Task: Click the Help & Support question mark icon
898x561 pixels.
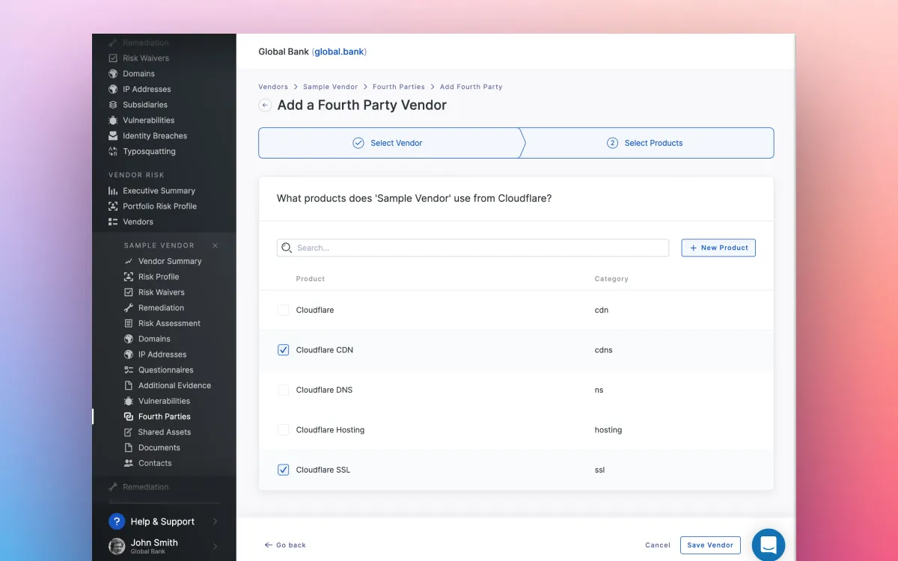Action: [x=117, y=521]
